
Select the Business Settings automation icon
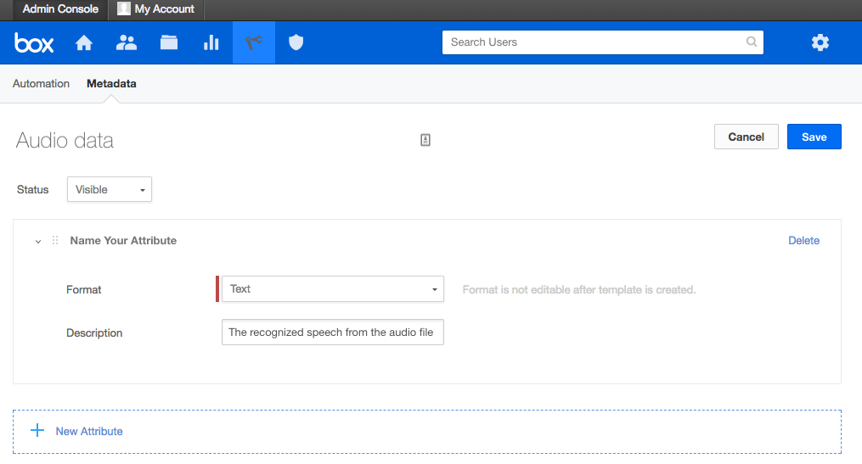point(253,42)
